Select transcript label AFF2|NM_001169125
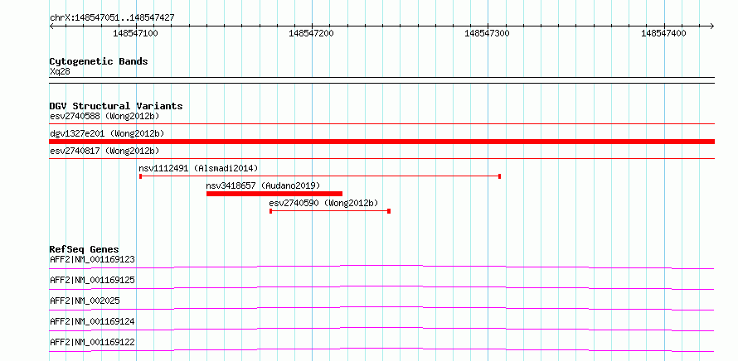738x361 pixels. [92, 280]
